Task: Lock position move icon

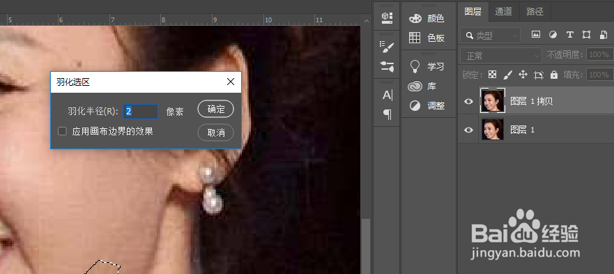Action: pyautogui.click(x=523, y=75)
